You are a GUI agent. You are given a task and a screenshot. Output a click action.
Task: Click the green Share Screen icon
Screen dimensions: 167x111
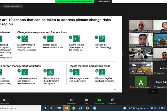(x=99, y=100)
